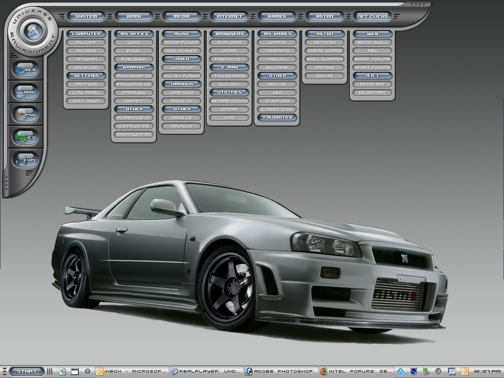Click the Universe Environment round logo
Screen dimensions: 504x378
click(x=32, y=32)
